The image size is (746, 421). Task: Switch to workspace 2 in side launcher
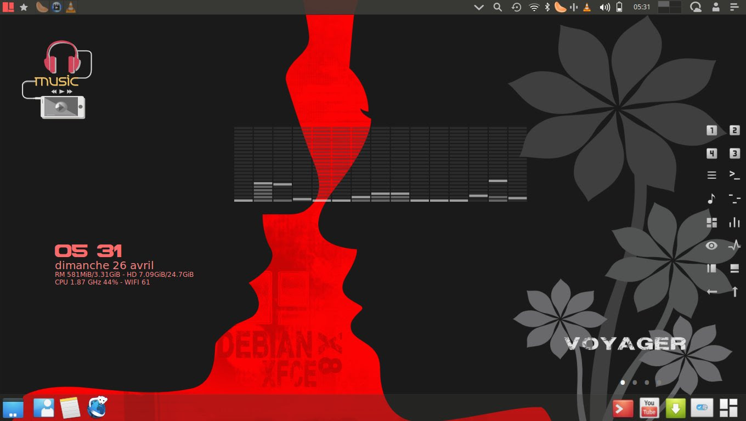pyautogui.click(x=734, y=130)
